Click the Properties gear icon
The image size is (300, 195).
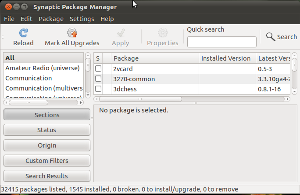162,33
